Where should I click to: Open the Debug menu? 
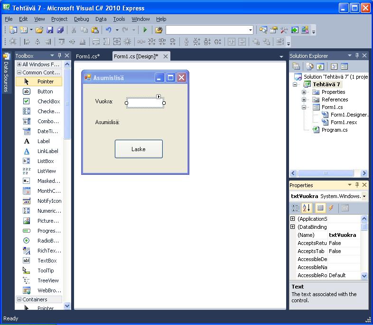pyautogui.click(x=81, y=19)
